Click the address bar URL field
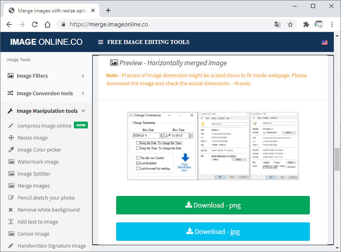The image size is (341, 252). click(x=166, y=24)
